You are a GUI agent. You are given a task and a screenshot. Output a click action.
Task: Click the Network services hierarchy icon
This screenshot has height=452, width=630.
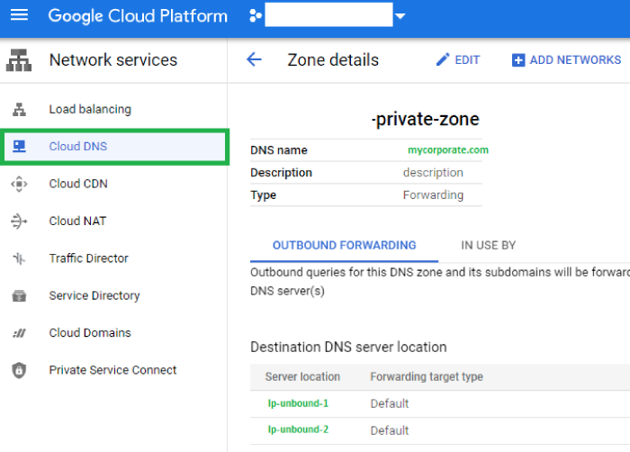(x=19, y=60)
